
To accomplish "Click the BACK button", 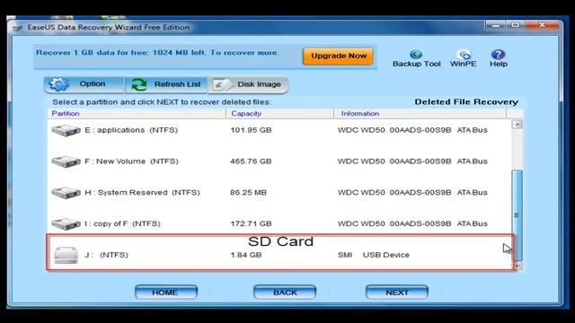I will (285, 292).
